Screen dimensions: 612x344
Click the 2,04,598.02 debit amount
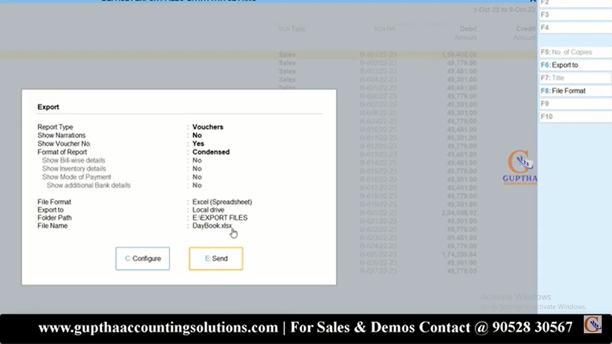tap(459, 213)
